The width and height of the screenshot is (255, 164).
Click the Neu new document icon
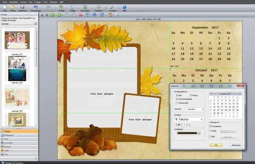tap(5, 7)
